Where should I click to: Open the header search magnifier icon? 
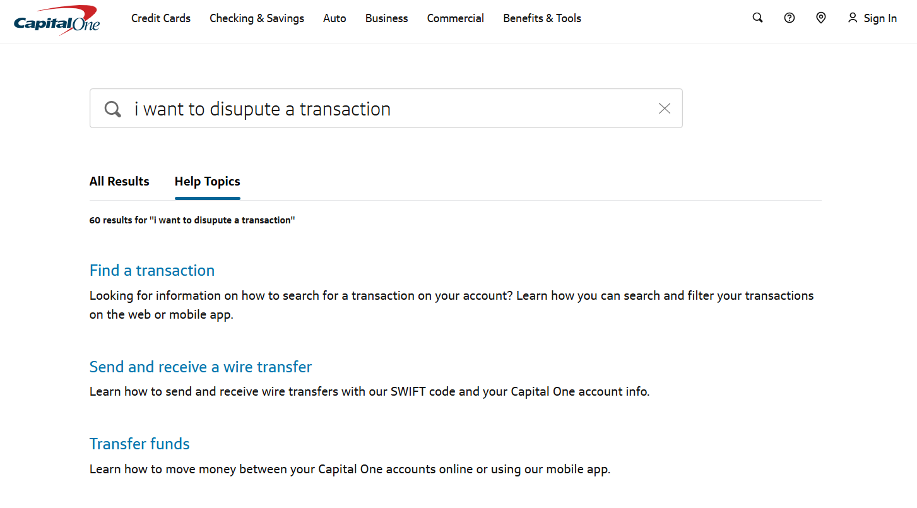758,18
